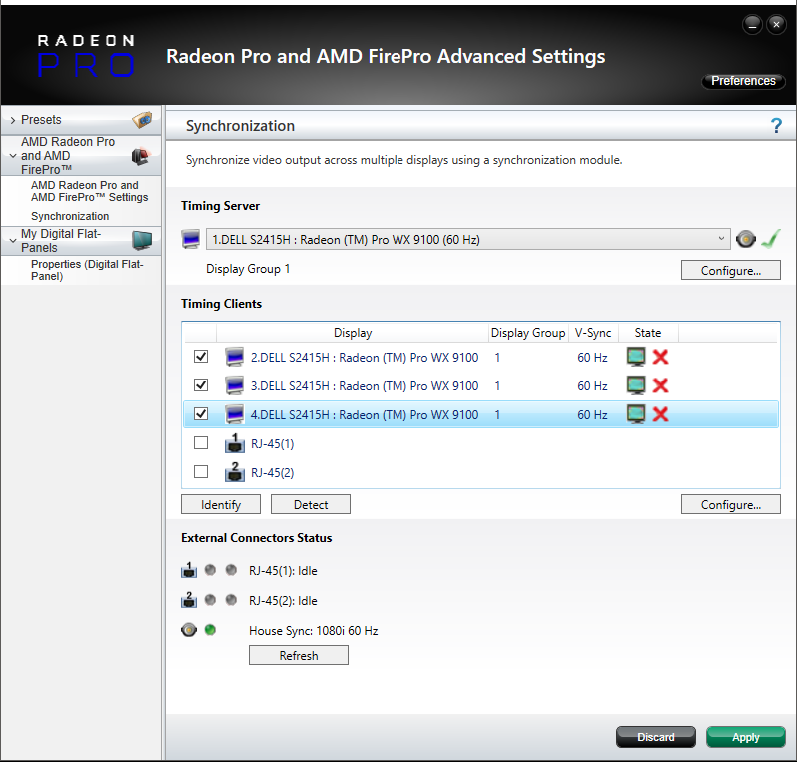Viewport: 797px width, 762px height.
Task: Click the 'House Sync: 1080i 60 Hz' status text
Action: [314, 631]
